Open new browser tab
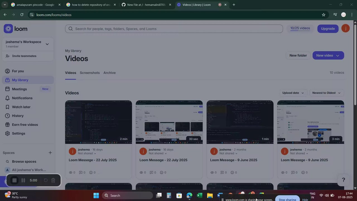 click(x=234, y=5)
